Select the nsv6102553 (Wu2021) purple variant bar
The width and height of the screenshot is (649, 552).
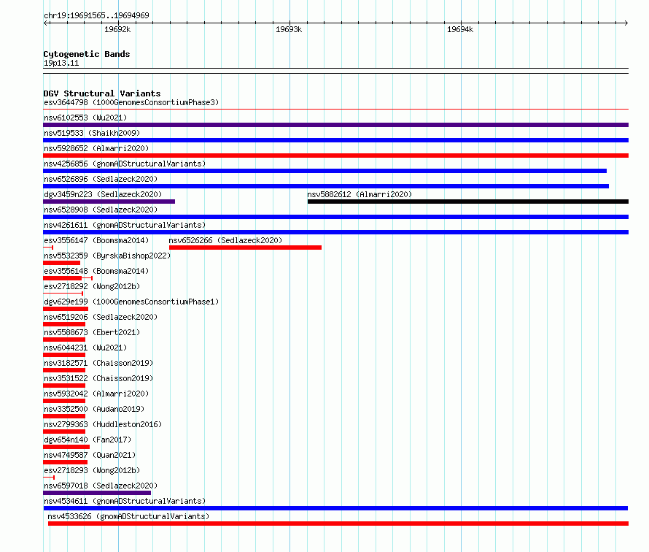coord(335,125)
